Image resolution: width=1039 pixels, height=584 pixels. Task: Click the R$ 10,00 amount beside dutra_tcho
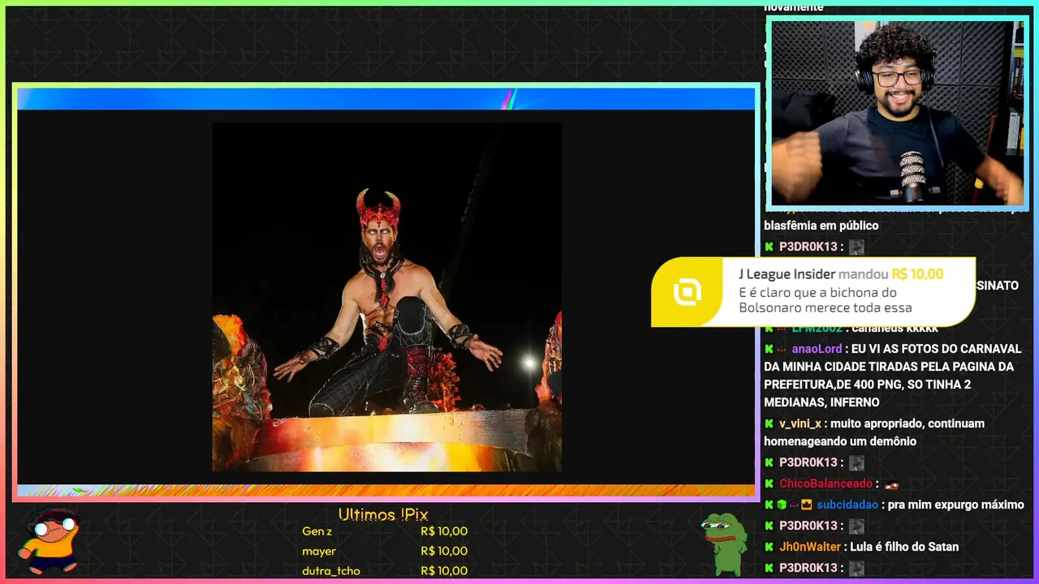coord(444,570)
